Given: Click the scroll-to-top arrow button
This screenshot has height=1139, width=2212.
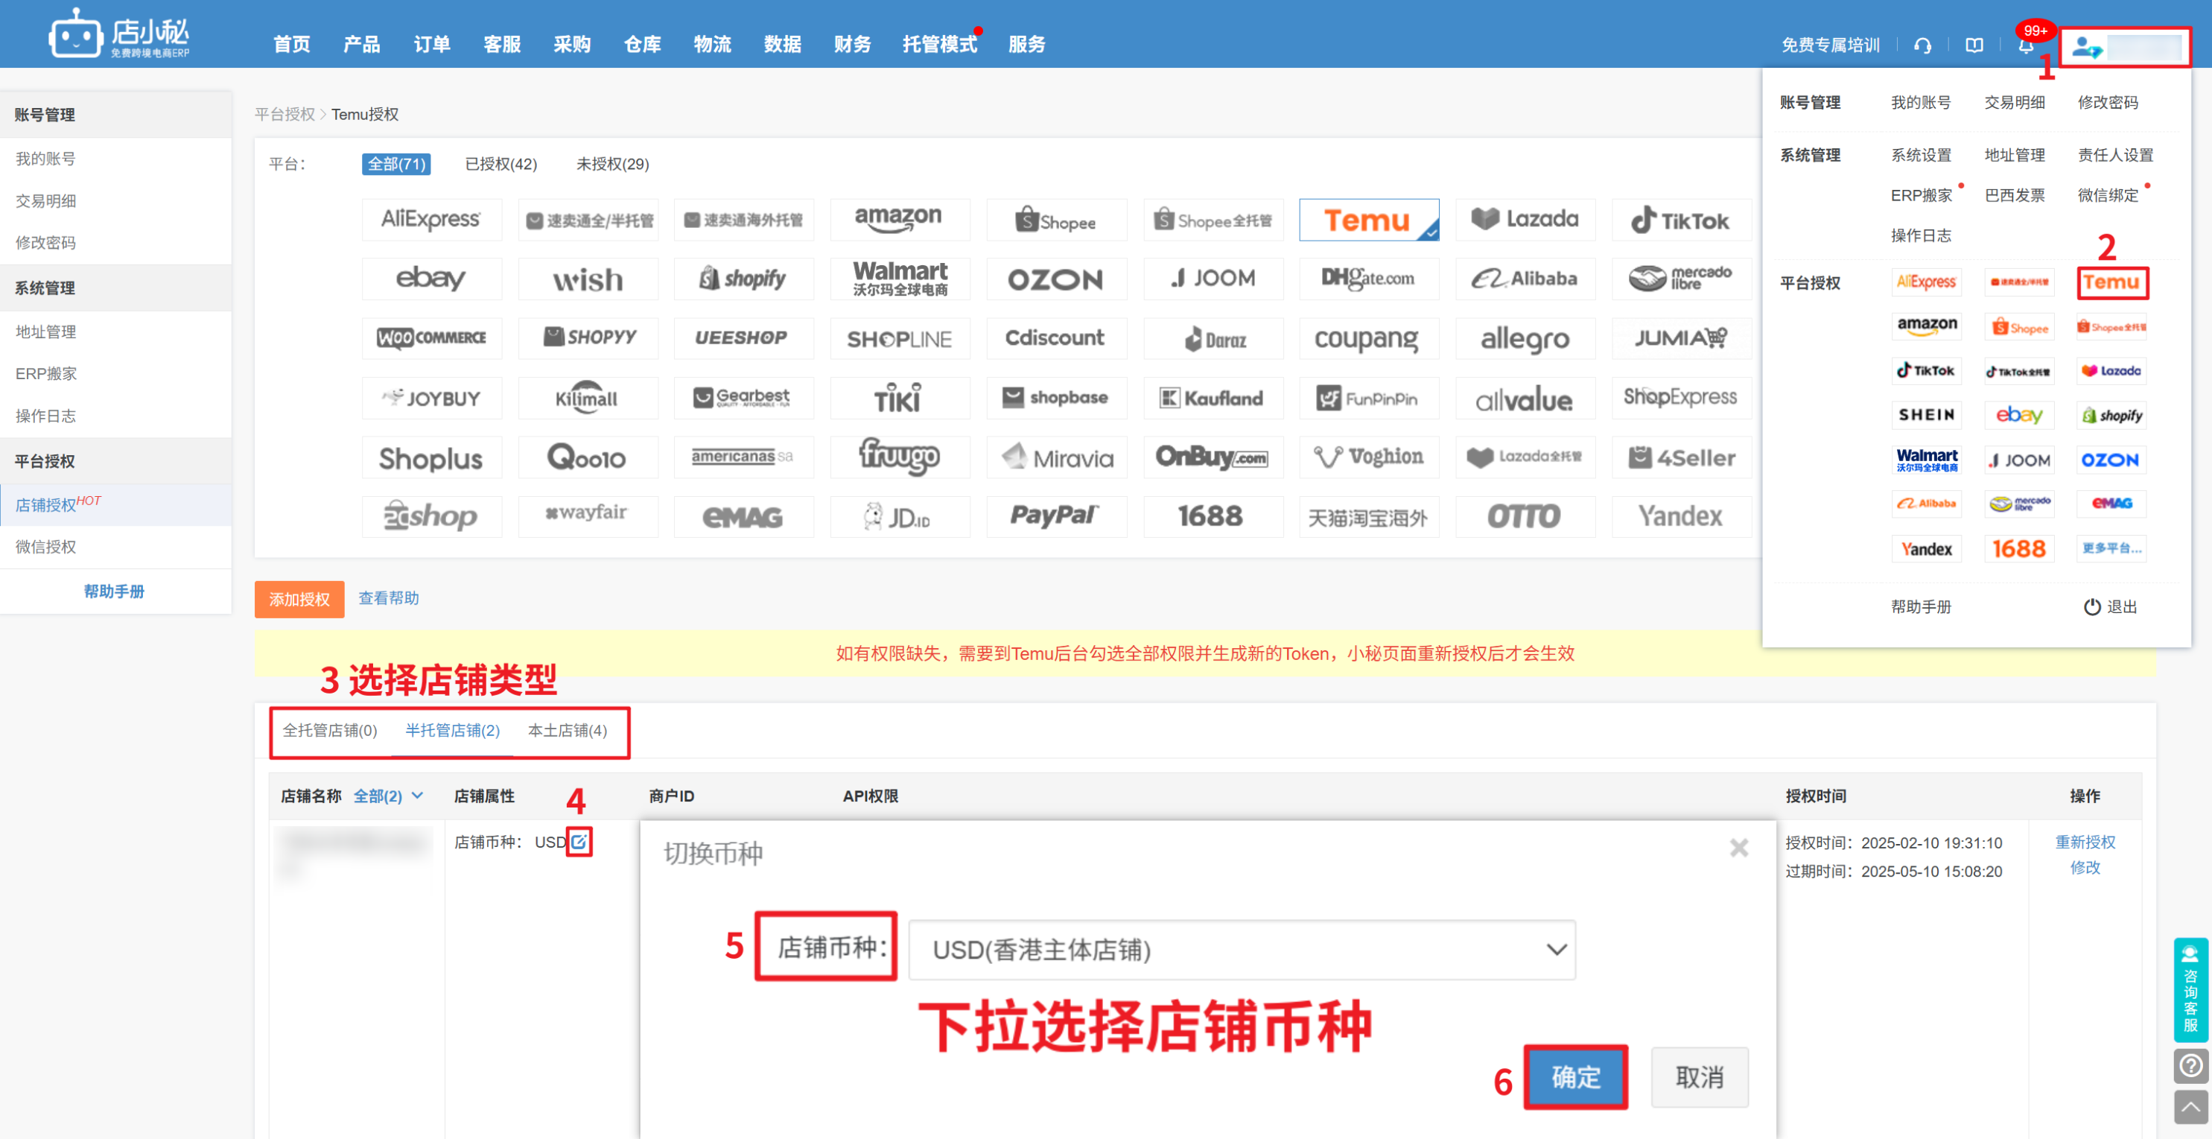Looking at the screenshot, I should click(2190, 1106).
